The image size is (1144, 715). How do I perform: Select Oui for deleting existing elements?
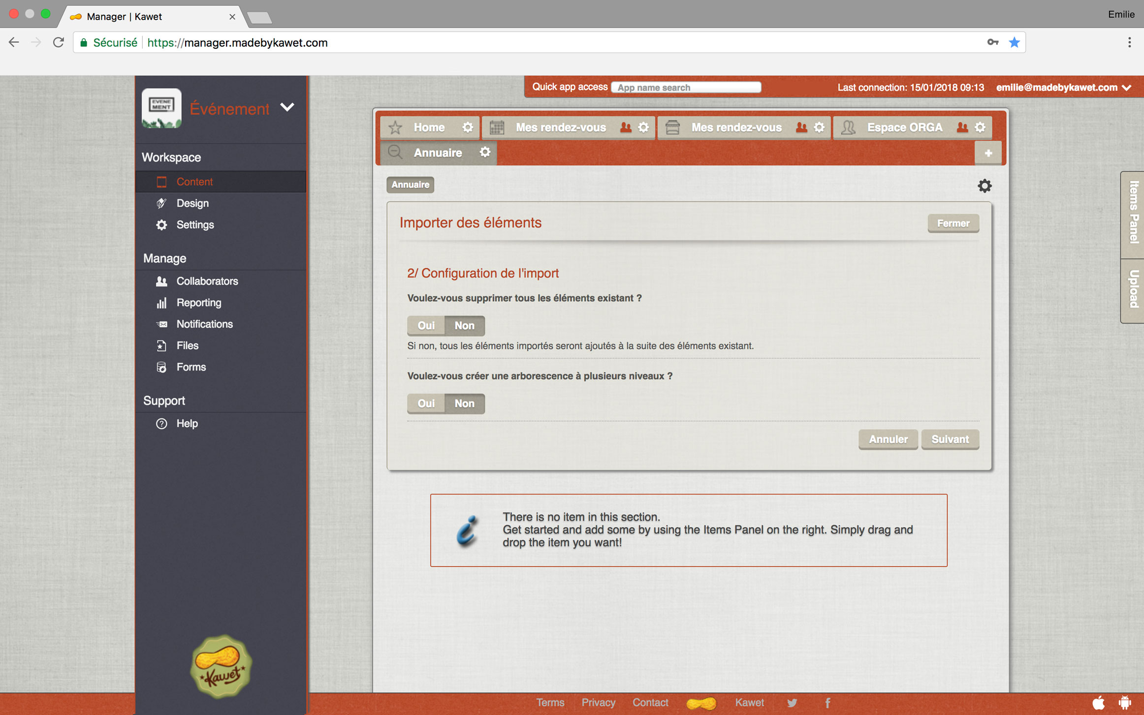tap(426, 325)
